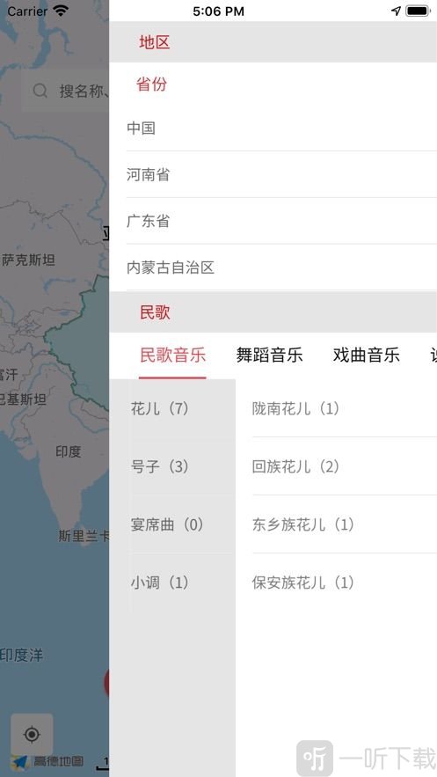Image resolution: width=437 pixels, height=777 pixels.
Task: Choose 广东省 in the province list
Action: click(281, 221)
